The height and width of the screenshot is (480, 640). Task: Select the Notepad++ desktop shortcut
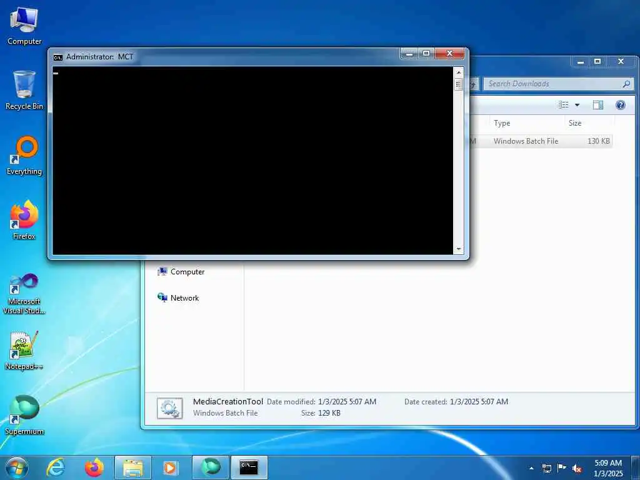coord(24,351)
